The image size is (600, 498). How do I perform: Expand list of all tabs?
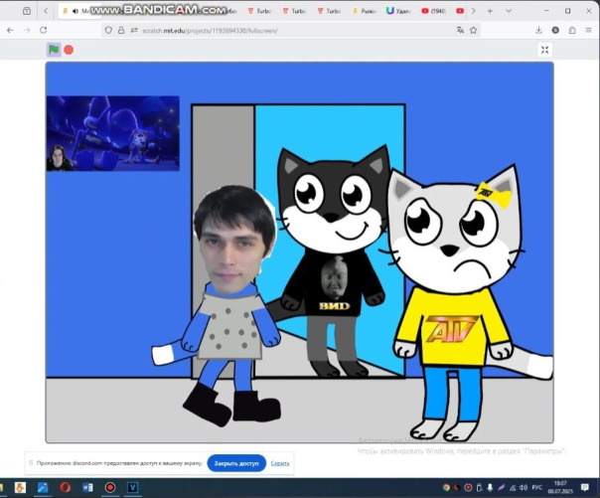point(509,11)
